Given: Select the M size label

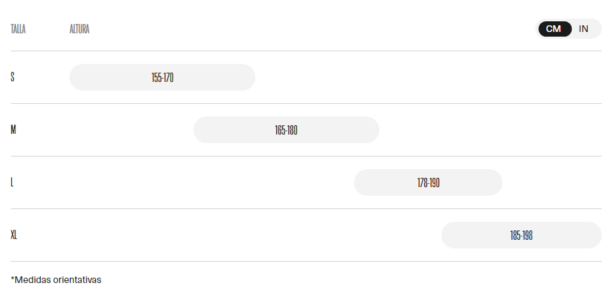Looking at the screenshot, I should pyautogui.click(x=13, y=130).
